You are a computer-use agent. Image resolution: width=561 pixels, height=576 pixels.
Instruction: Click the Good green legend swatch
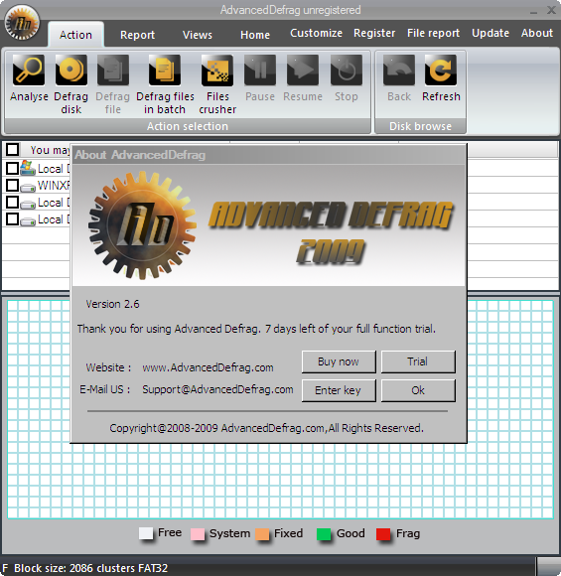[324, 534]
